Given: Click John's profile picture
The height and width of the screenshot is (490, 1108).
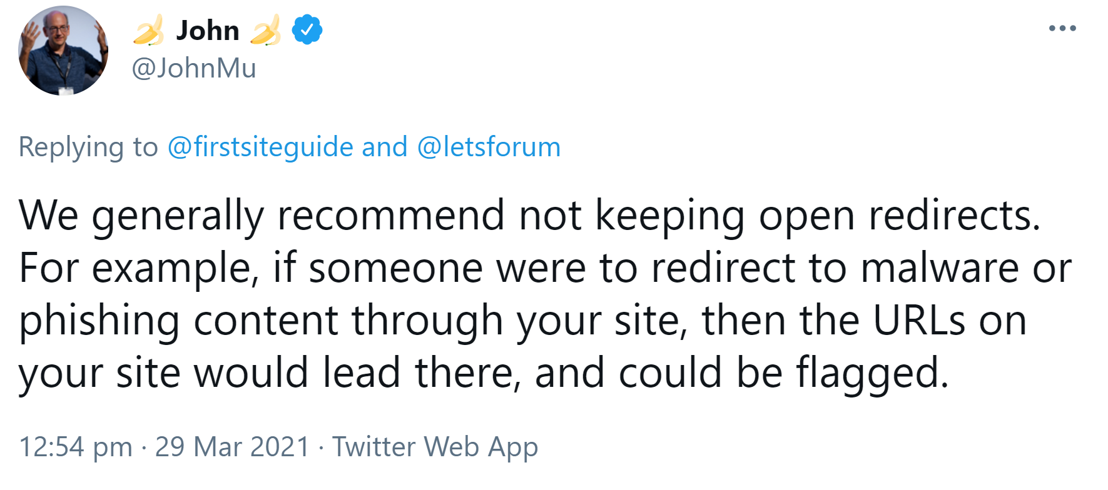Looking at the screenshot, I should [x=63, y=50].
